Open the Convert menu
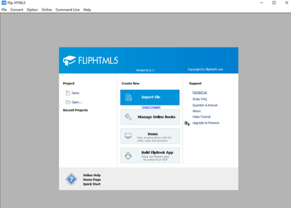Screen dimensions: 291x208 (x=17, y=9)
